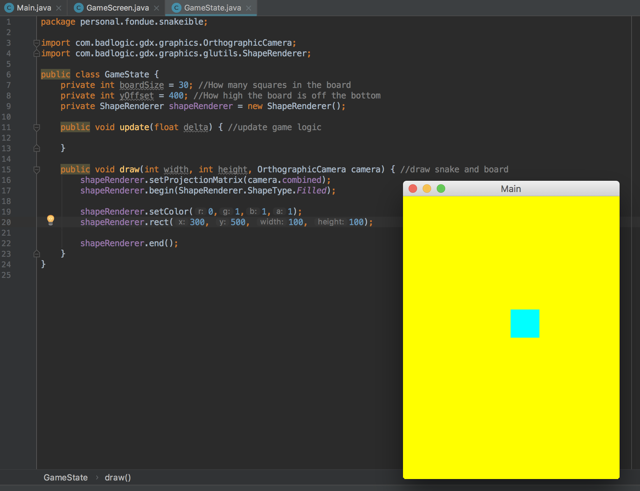Click the //draw snake and board comment
Image resolution: width=640 pixels, height=491 pixels.
[x=454, y=170]
